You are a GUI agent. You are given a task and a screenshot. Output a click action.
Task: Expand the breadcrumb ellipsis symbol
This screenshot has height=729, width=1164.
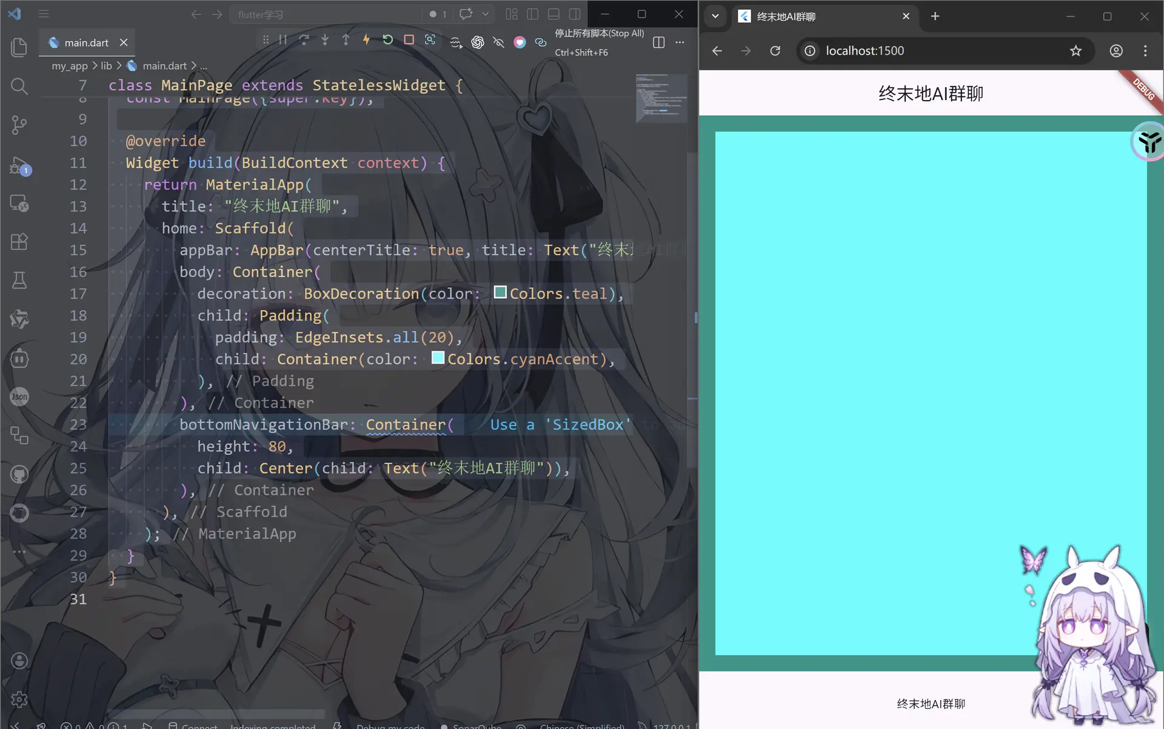coord(204,65)
